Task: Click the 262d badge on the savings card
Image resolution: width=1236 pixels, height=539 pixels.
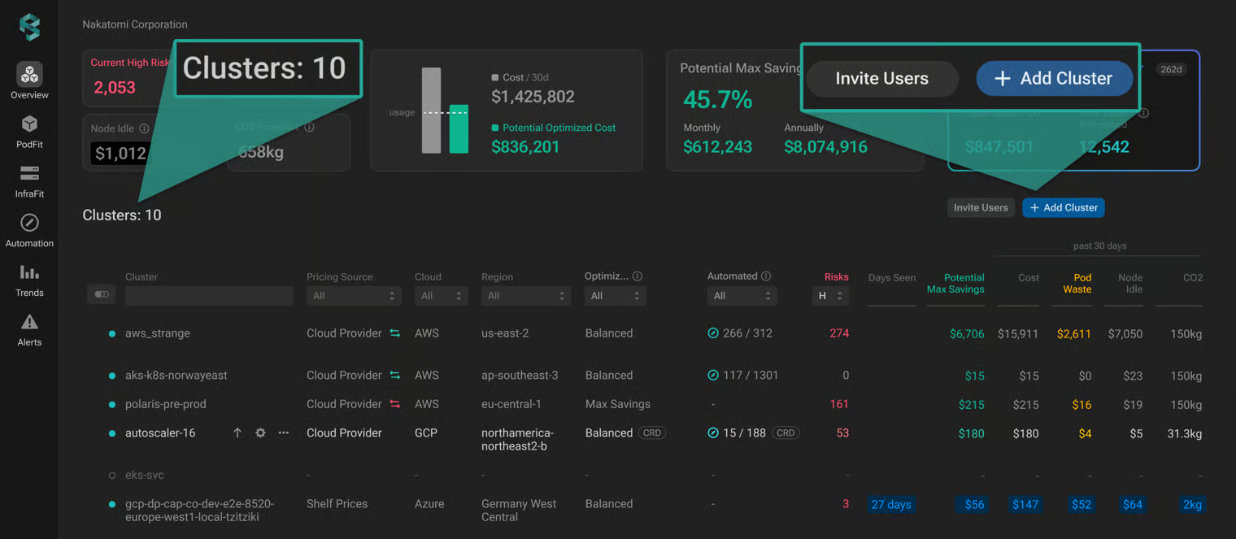Action: point(1171,69)
